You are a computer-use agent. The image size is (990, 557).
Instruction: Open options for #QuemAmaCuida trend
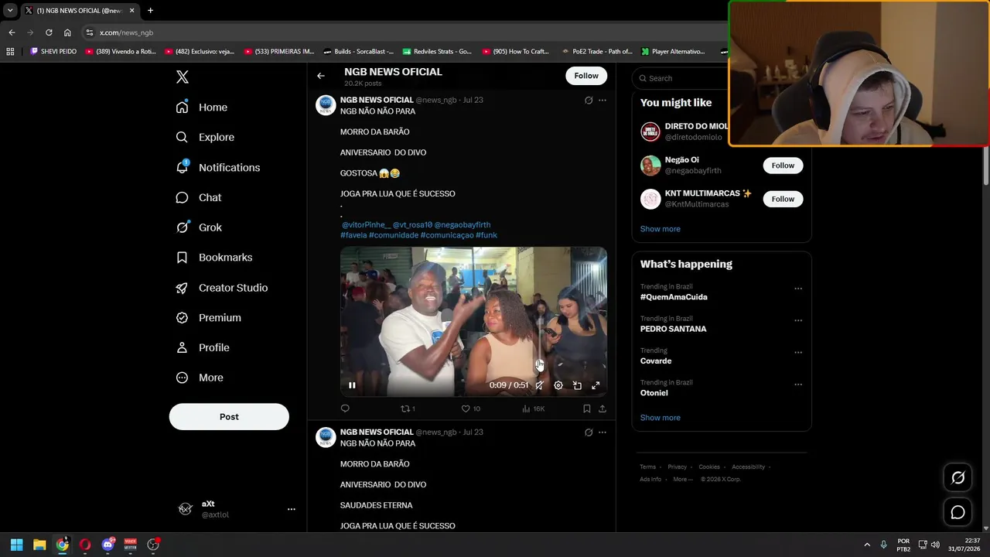[x=798, y=289]
